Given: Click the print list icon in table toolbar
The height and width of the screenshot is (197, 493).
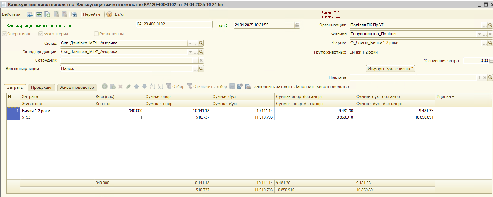Looking at the screenshot, I should (x=248, y=86).
